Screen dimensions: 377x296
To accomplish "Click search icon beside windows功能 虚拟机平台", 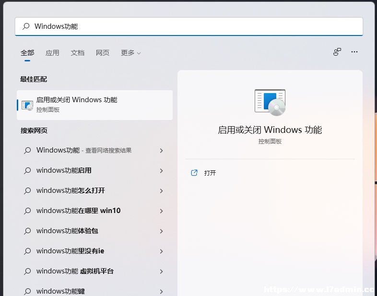I will 27,272.
